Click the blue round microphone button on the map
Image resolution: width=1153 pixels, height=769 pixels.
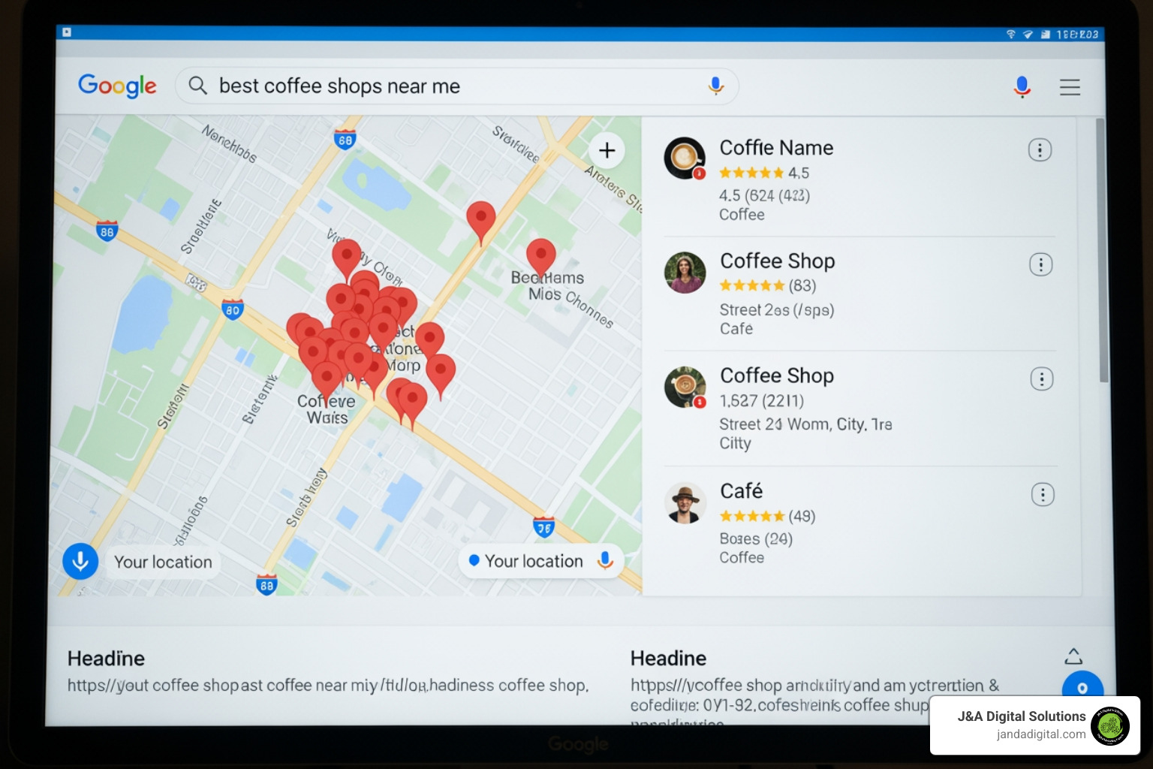(80, 561)
